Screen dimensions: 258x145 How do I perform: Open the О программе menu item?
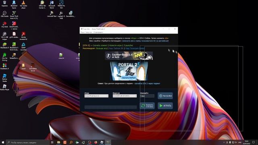[98, 32]
